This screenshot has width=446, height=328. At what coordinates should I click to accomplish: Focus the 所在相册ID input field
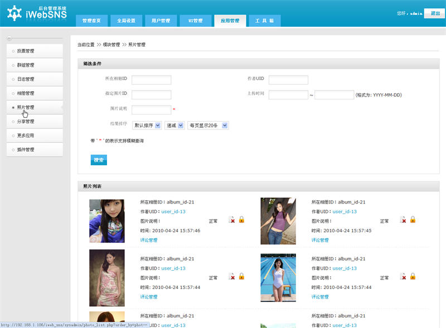coord(151,79)
